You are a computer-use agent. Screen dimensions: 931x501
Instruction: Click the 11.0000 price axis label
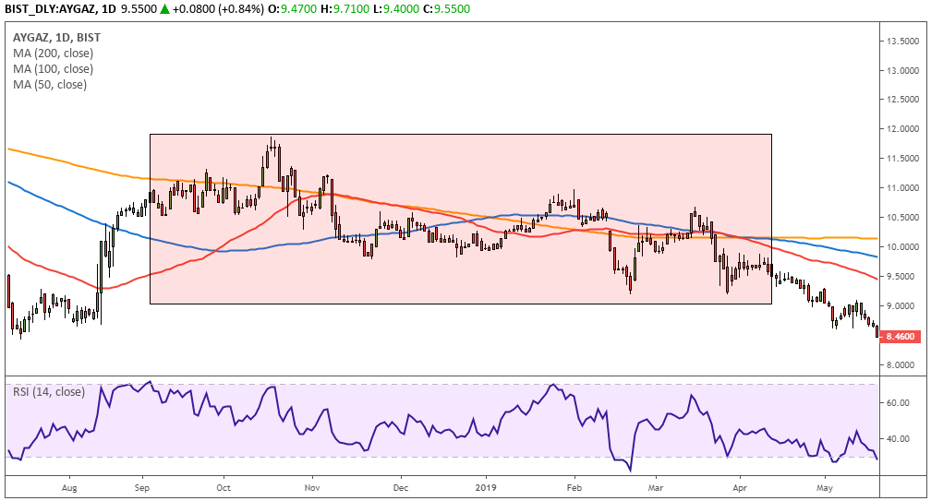902,188
